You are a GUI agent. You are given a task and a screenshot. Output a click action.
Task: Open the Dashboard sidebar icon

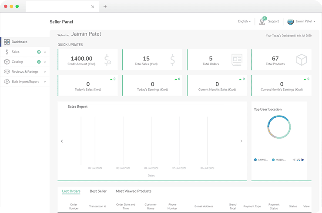[x=7, y=42]
